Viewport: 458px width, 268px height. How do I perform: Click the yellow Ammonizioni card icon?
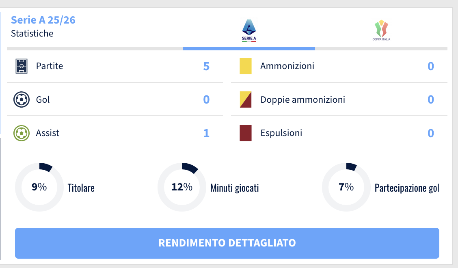(246, 66)
